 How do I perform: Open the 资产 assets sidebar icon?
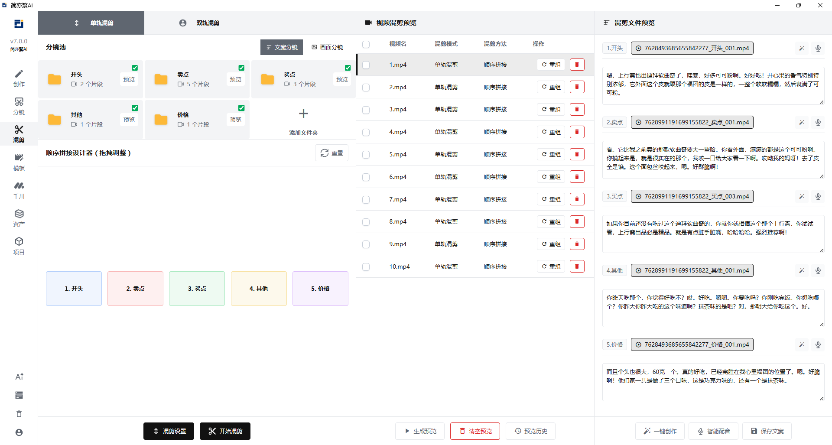(19, 218)
